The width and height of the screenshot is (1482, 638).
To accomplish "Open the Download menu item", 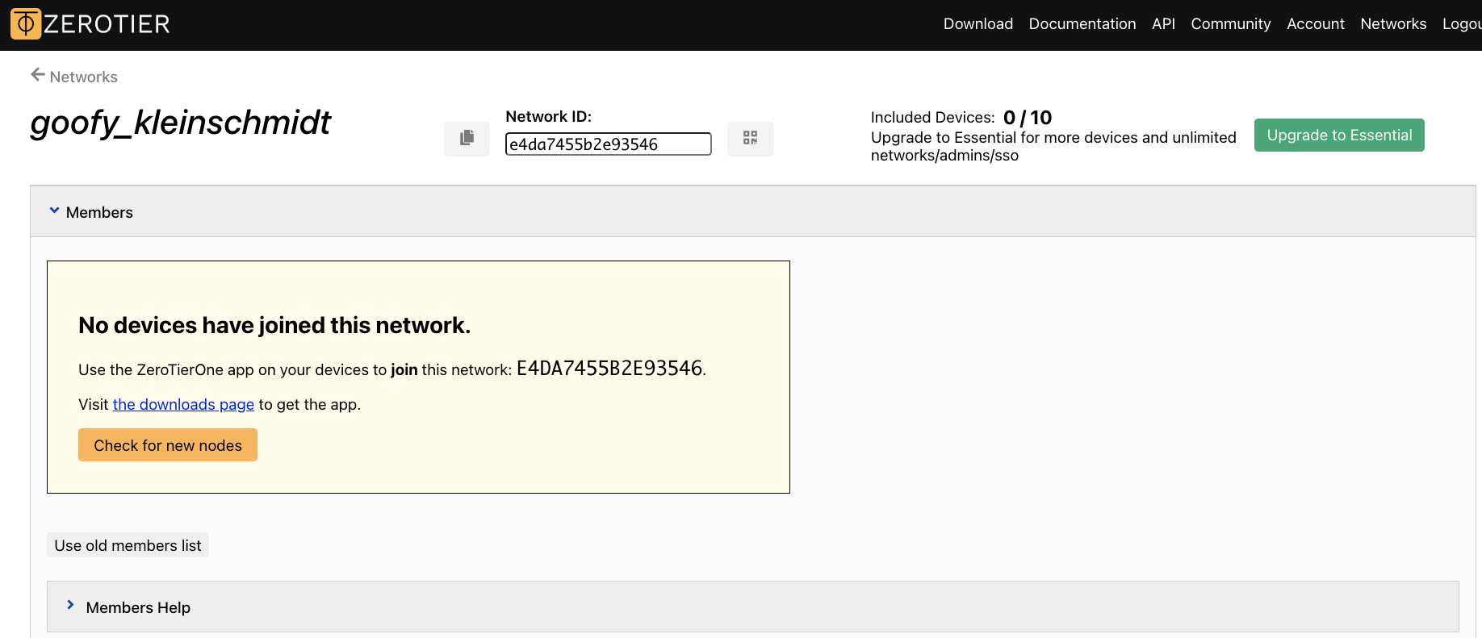I will click(978, 24).
